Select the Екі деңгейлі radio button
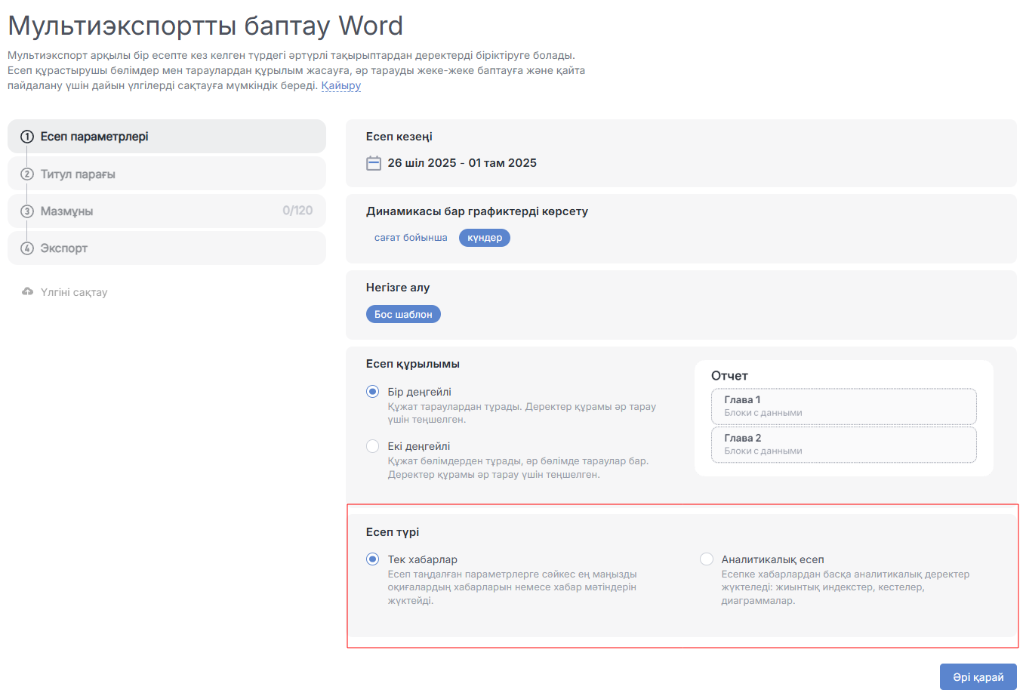The image size is (1026, 693). coord(372,446)
